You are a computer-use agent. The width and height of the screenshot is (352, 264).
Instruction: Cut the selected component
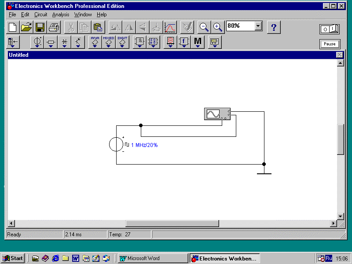click(71, 27)
